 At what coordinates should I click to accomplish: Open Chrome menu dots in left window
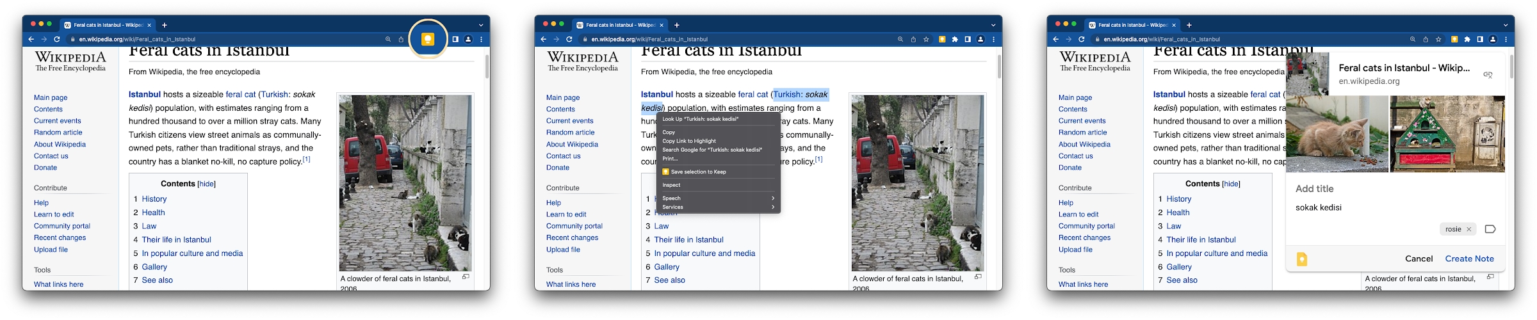point(481,39)
